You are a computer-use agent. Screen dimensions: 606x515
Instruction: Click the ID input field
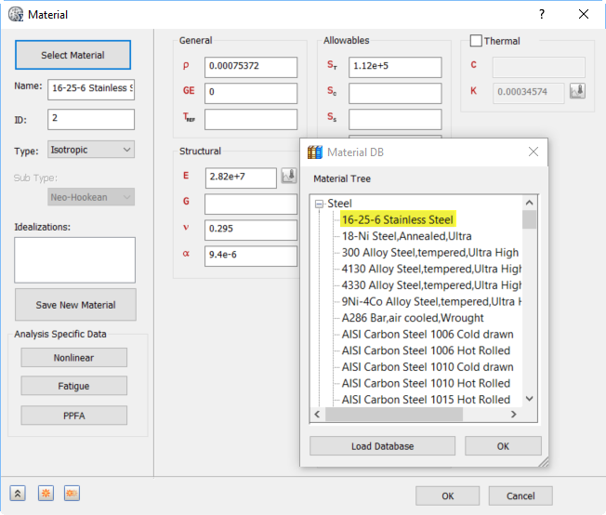click(x=91, y=119)
